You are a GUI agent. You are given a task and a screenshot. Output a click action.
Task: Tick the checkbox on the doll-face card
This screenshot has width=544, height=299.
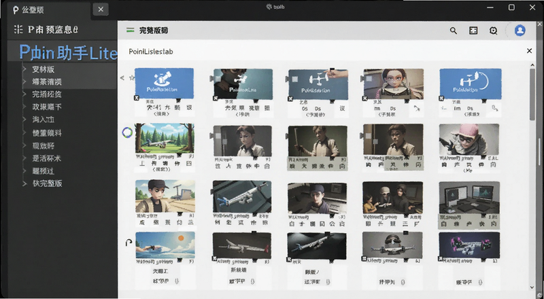click(369, 79)
